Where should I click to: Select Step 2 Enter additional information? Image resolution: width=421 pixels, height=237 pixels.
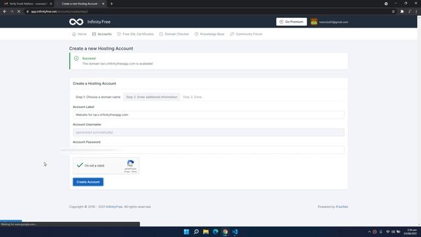pyautogui.click(x=152, y=97)
